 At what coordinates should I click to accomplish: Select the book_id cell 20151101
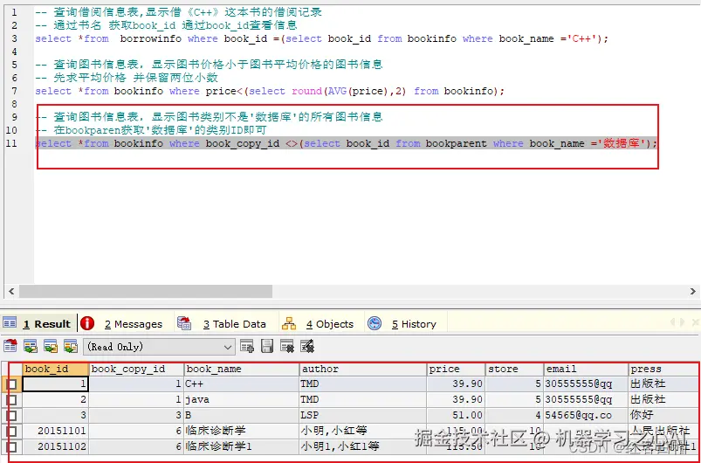click(x=56, y=432)
